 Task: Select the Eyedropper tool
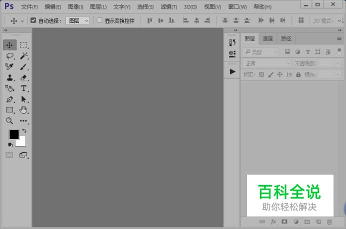(x=9, y=66)
